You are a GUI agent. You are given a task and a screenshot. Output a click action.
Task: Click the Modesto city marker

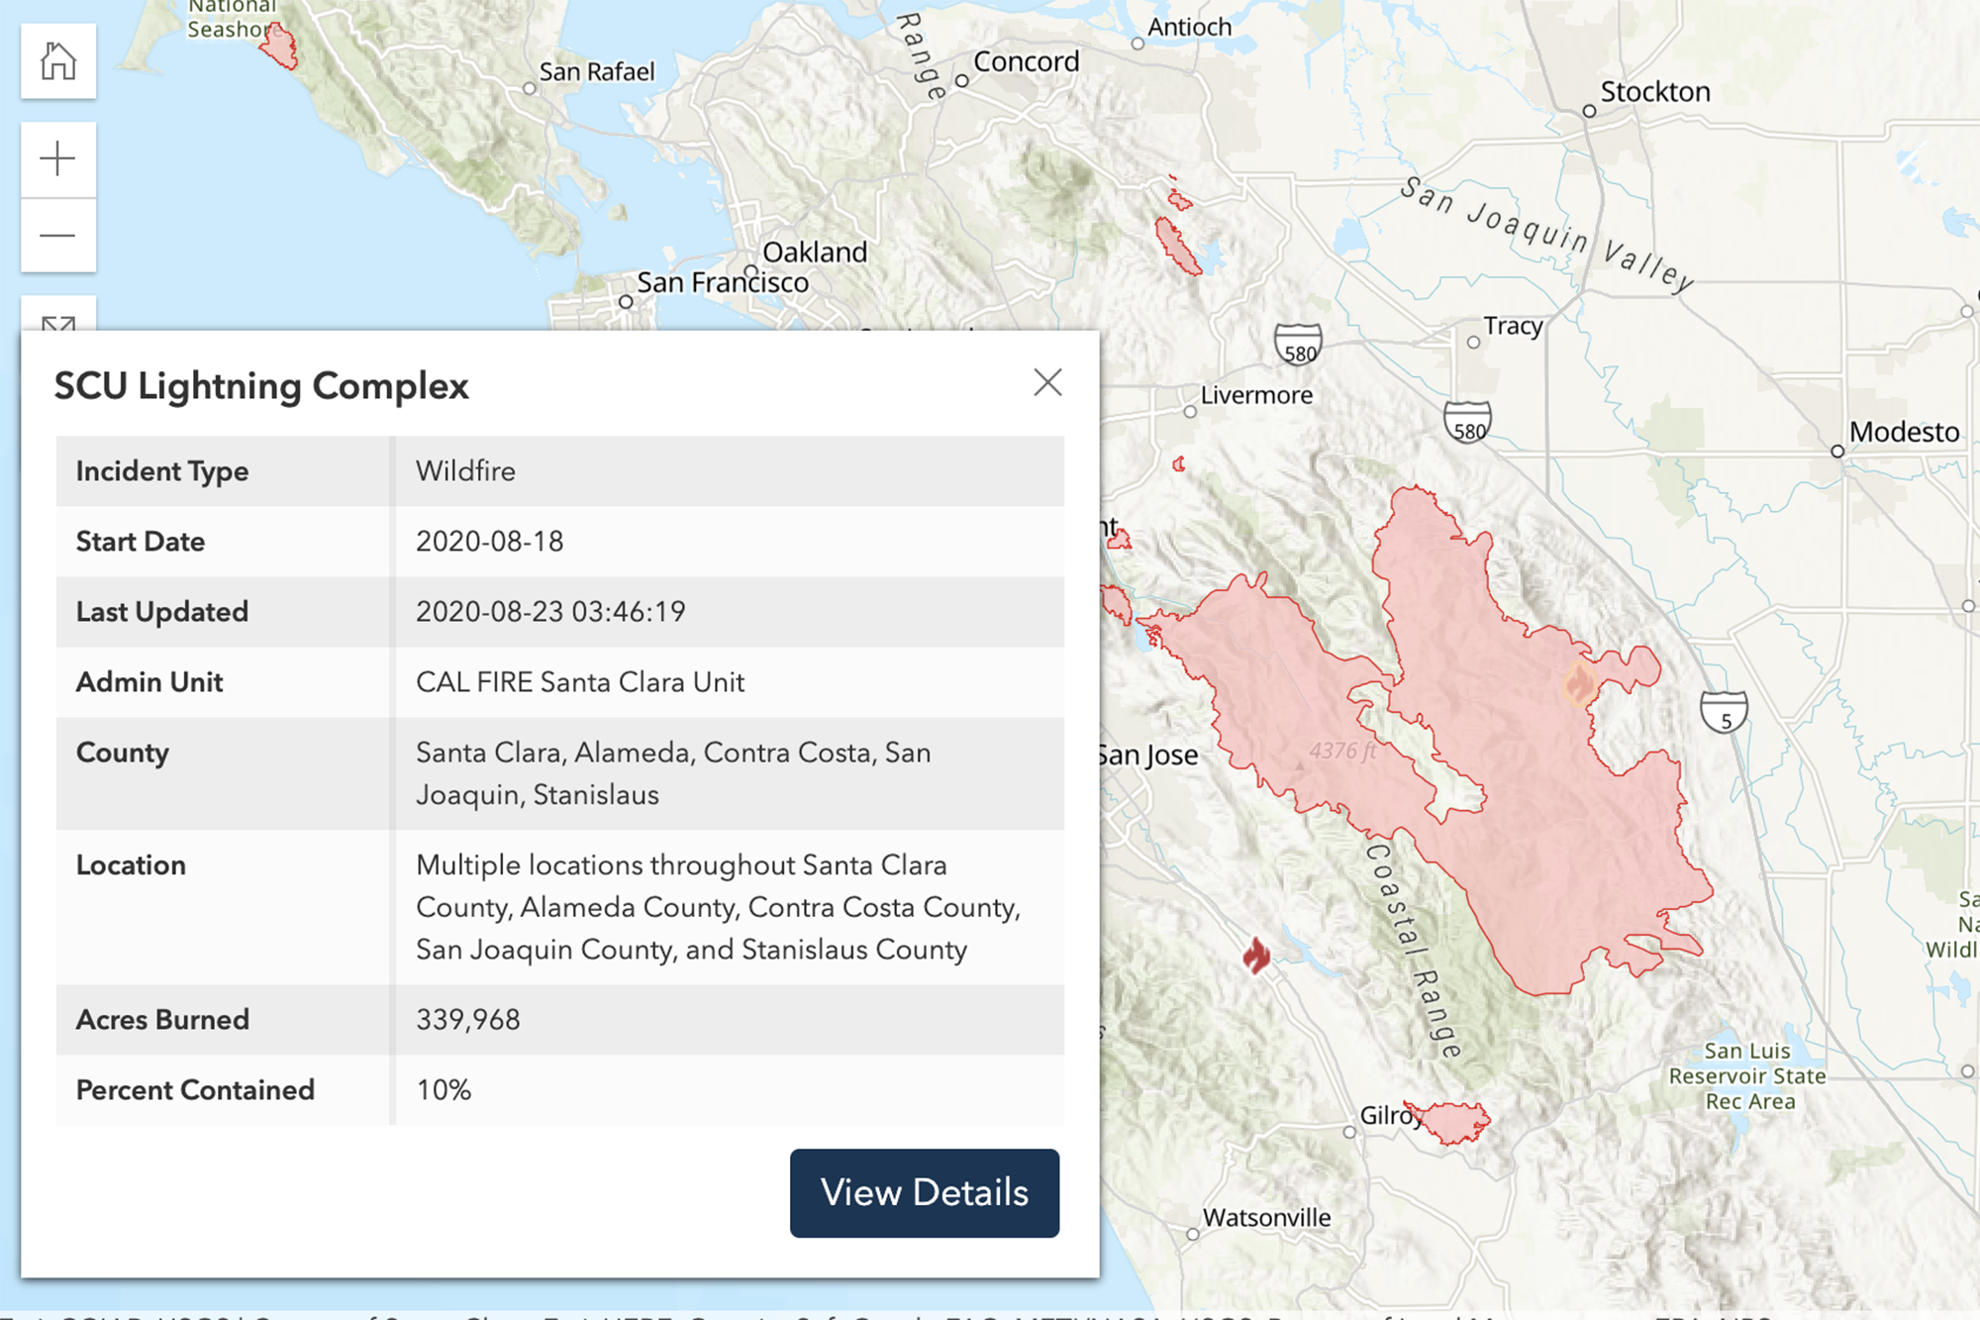pyautogui.click(x=1837, y=451)
